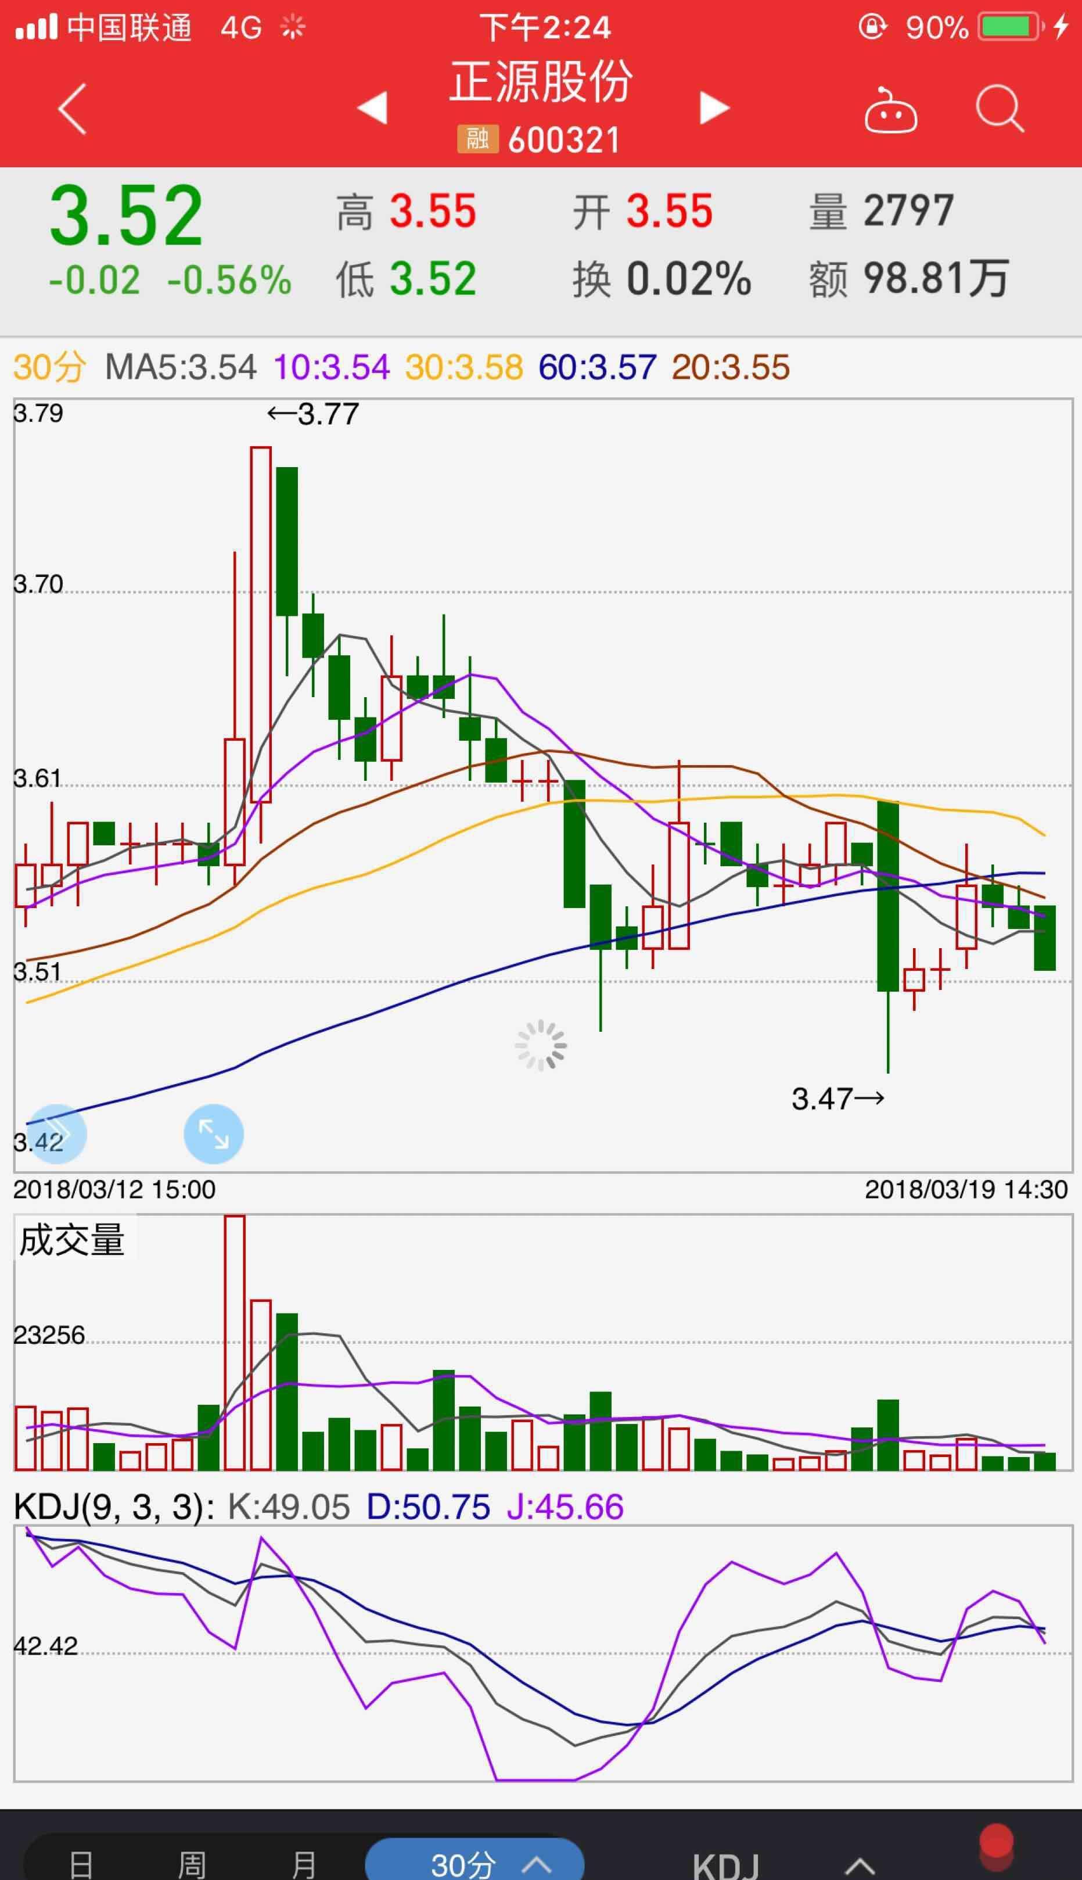Viewport: 1082px width, 1880px height.
Task: Tap the 3.70 price axis label
Action: coord(38,583)
